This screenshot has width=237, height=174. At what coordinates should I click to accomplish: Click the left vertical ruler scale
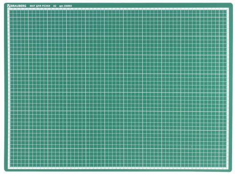point(9,89)
